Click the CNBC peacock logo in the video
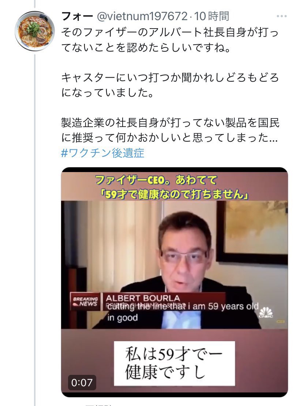This screenshot has width=303, height=406. coord(266,312)
